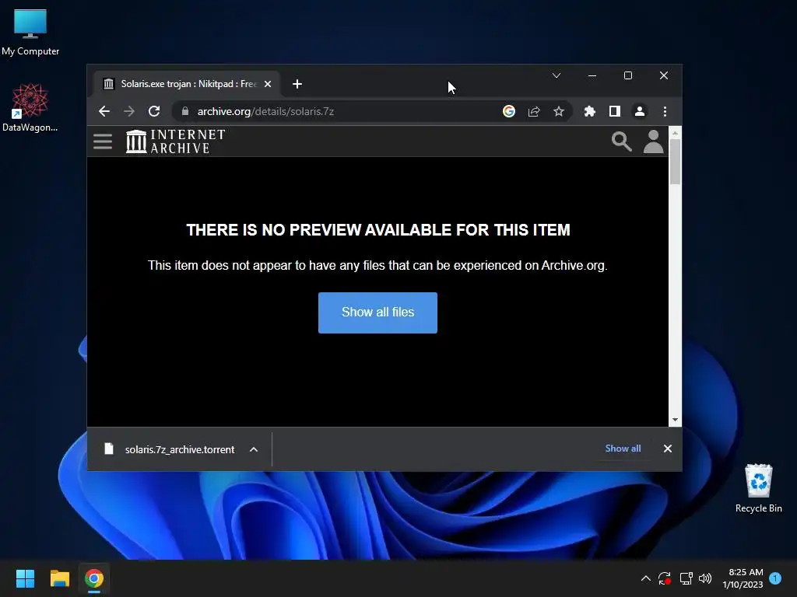Open the taskbar clock and date
Viewport: 797px width, 597px height.
coord(743,578)
